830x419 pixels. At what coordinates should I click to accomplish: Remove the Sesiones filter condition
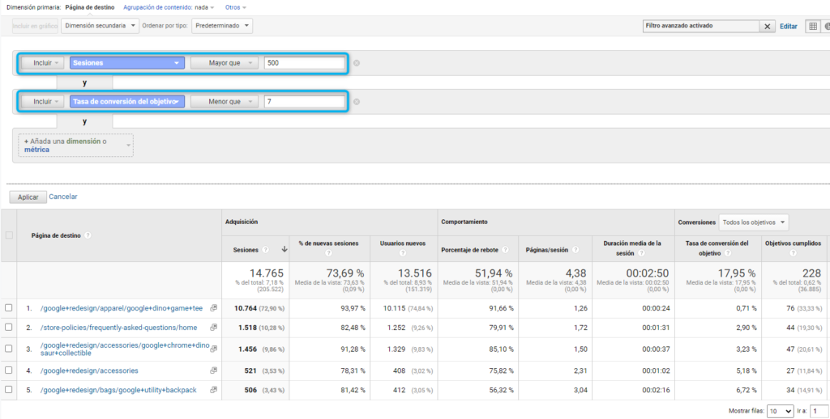tap(357, 63)
